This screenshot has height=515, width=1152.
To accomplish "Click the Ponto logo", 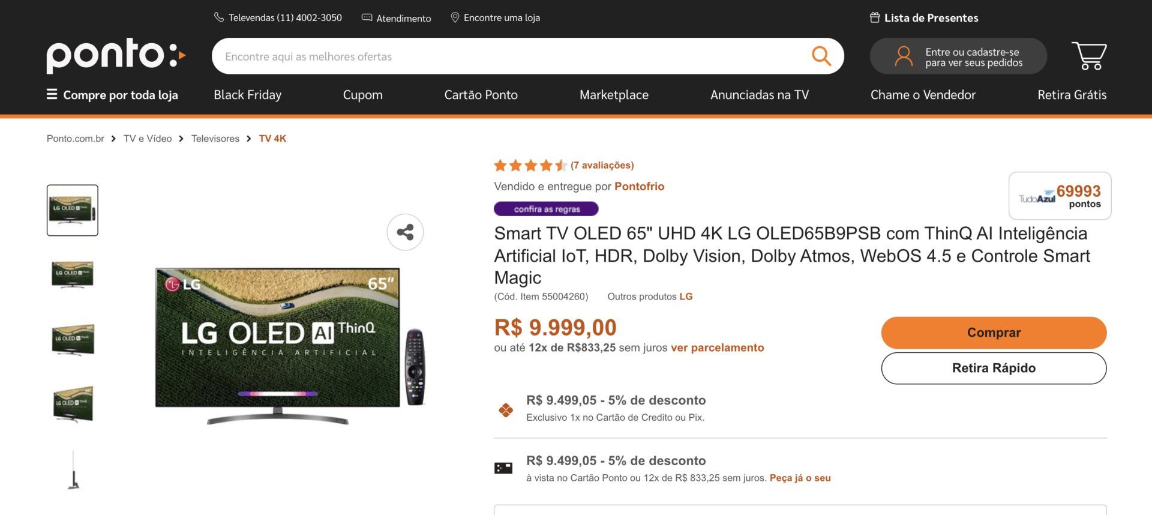I will pos(116,56).
